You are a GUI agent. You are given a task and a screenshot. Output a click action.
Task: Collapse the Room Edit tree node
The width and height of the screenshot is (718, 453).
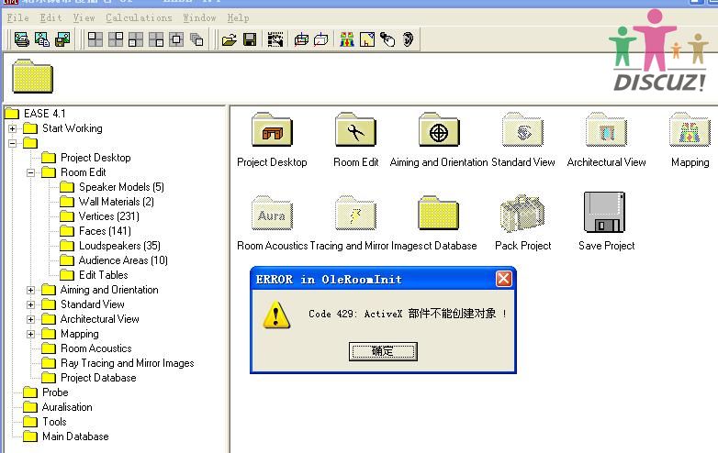[x=30, y=172]
